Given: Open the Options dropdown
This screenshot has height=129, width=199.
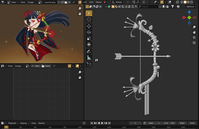Looking at the screenshot, I should pyautogui.click(x=191, y=7).
